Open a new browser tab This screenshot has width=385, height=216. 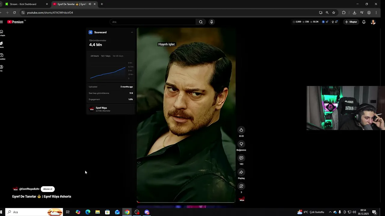pyautogui.click(x=102, y=4)
